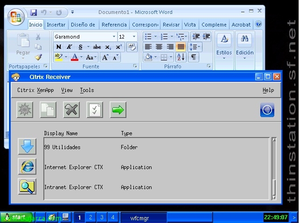
Task: Undo last action in Word quick access
Action: tap(44, 13)
